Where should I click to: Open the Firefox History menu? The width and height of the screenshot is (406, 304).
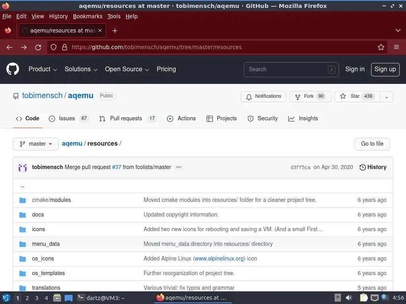pos(58,16)
